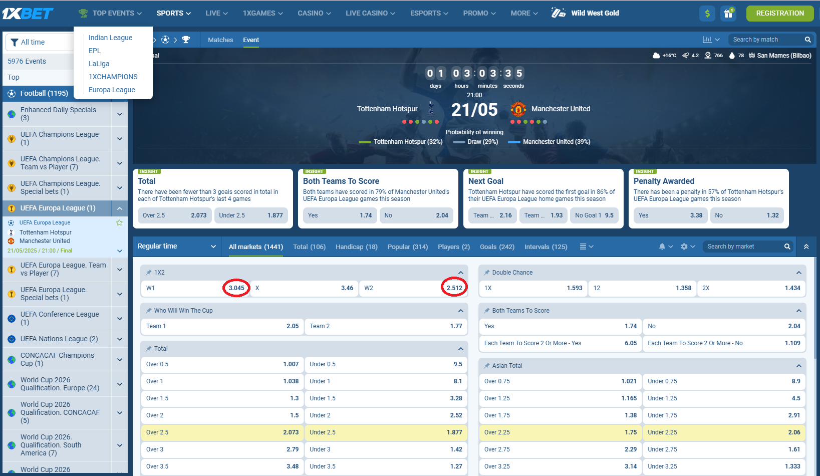
Task: Open the market layout list icon
Action: click(583, 247)
